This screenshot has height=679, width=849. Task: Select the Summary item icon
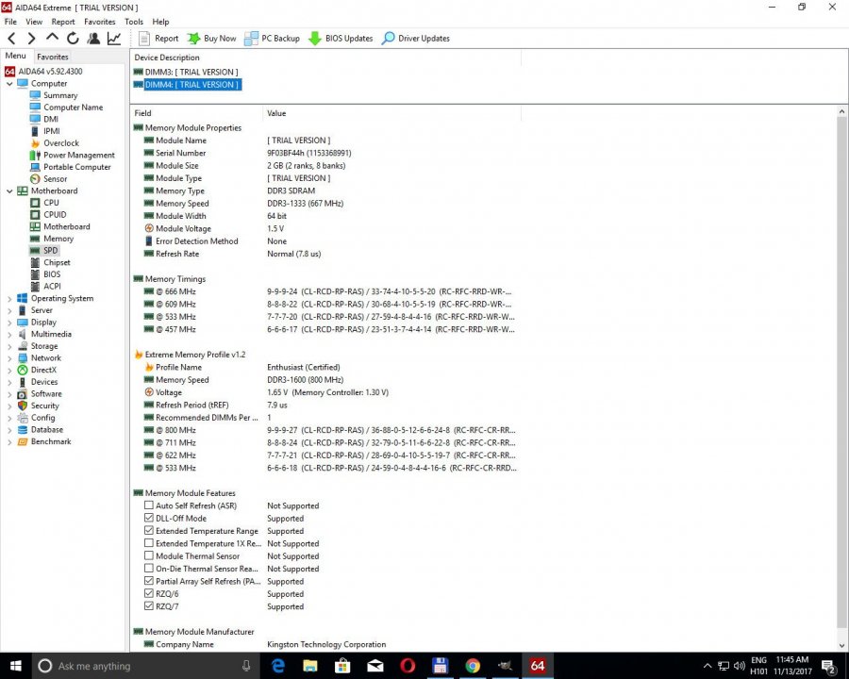(x=35, y=95)
